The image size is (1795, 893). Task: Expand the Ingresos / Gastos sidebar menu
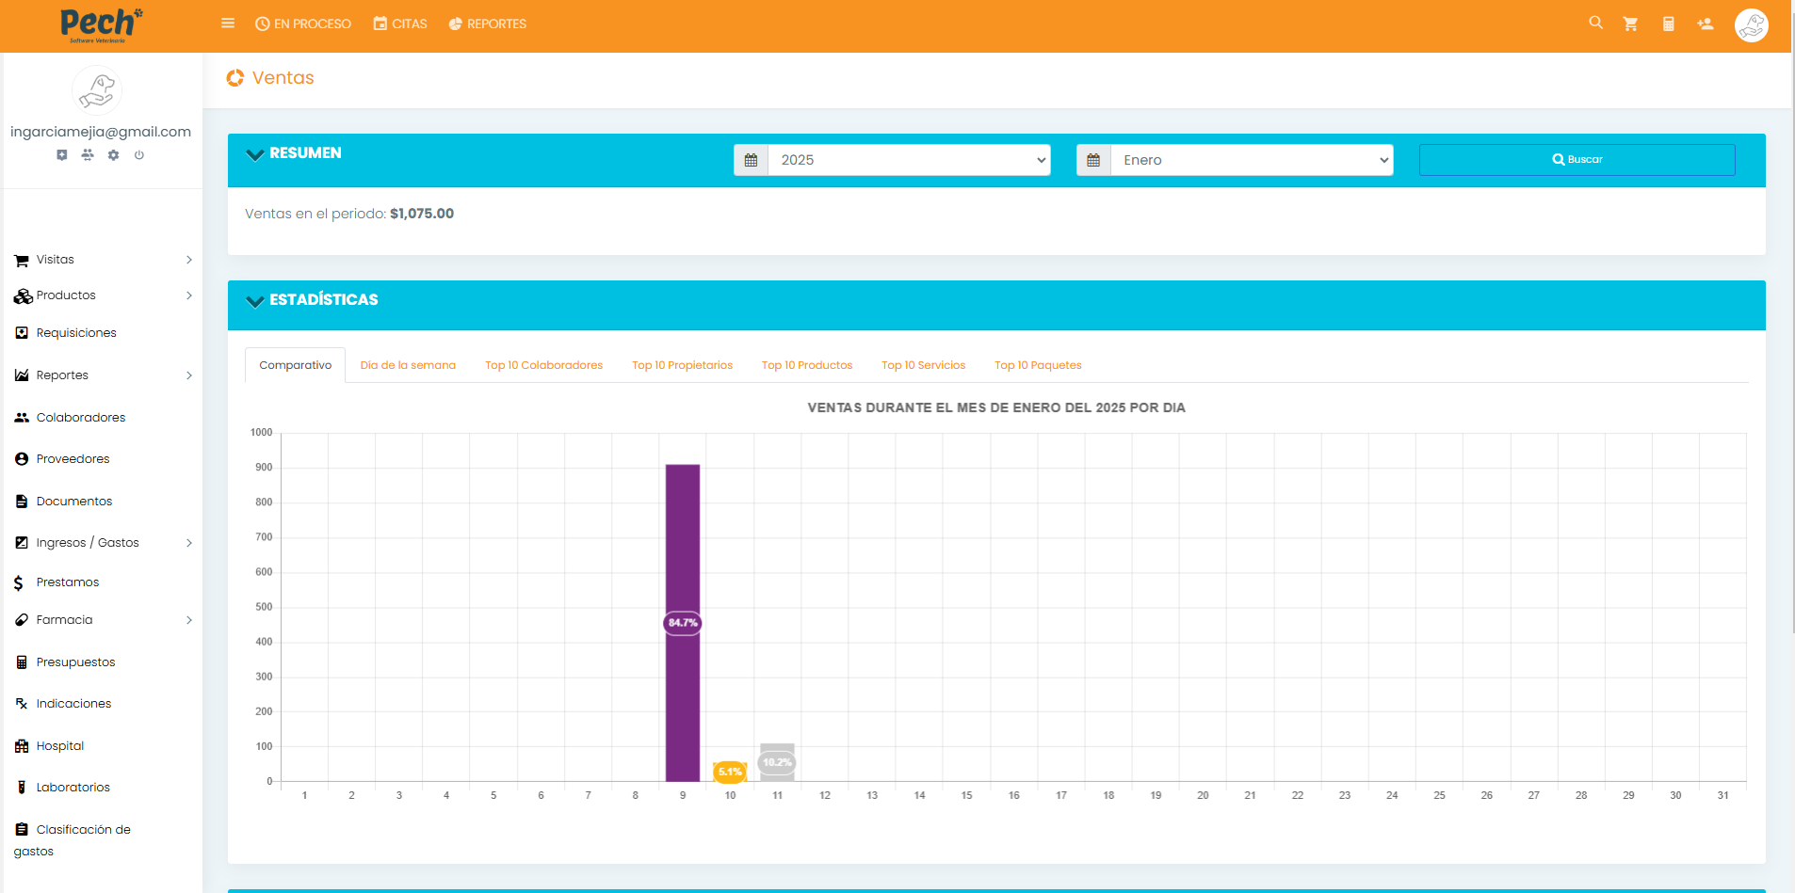(102, 543)
